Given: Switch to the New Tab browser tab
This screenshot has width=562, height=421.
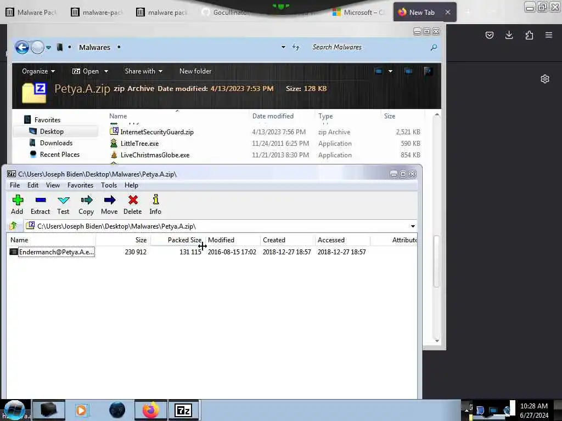Looking at the screenshot, I should (421, 13).
